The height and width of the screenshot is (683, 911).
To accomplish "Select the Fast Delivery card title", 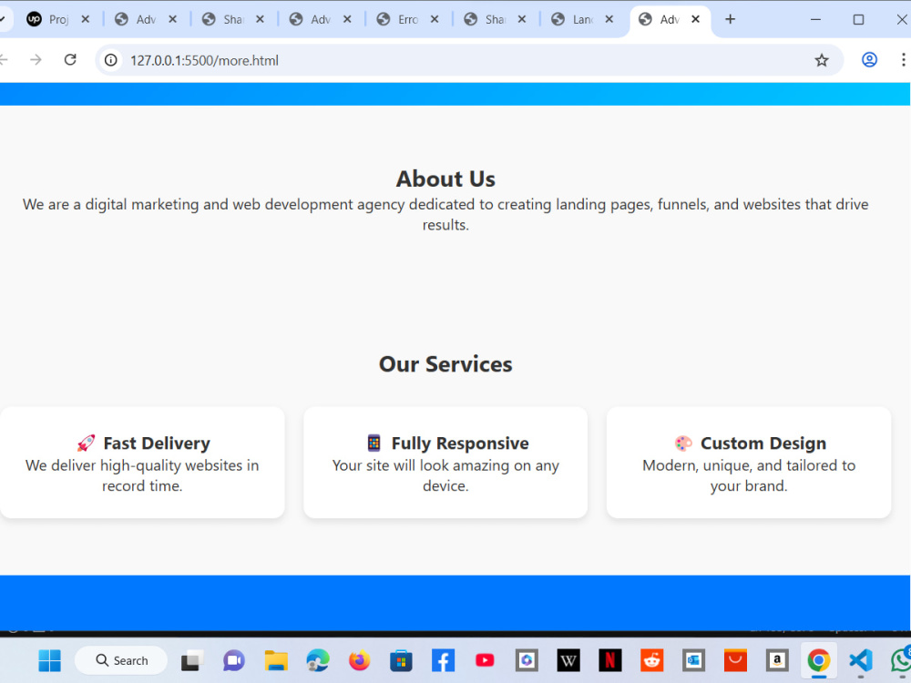I will 157,443.
